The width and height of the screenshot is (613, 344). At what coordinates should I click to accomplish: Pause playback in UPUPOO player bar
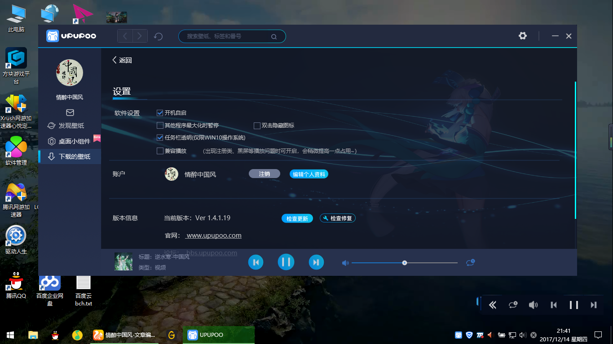pos(286,262)
